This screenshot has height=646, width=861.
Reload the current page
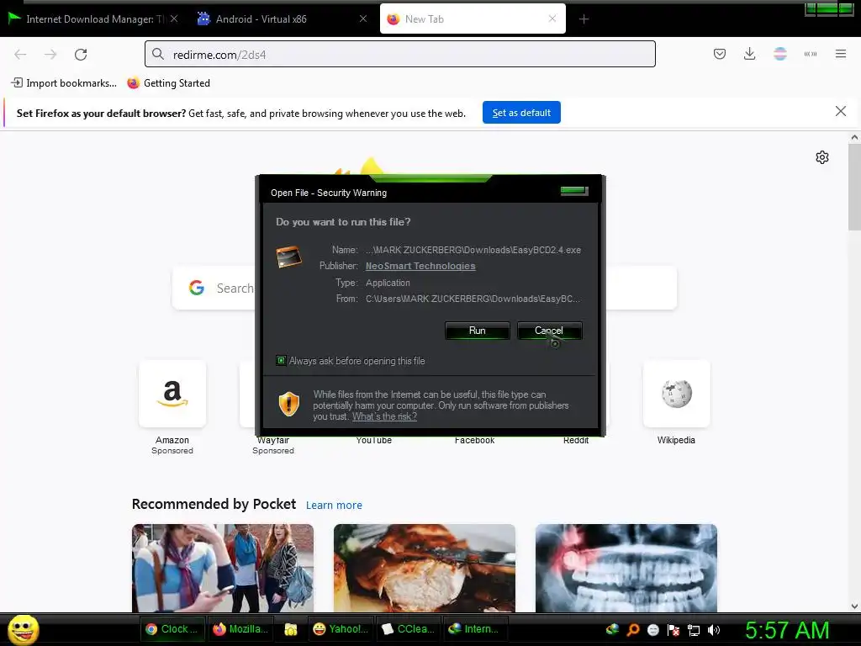pyautogui.click(x=81, y=55)
